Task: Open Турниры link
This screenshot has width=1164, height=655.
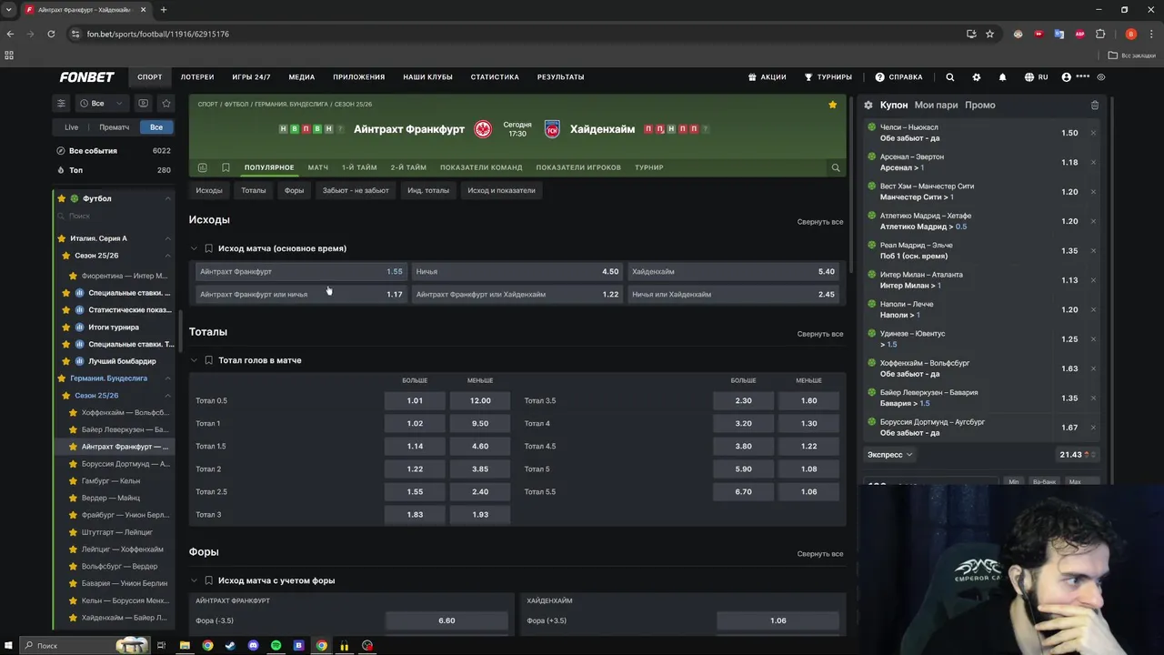Action: coord(828,77)
